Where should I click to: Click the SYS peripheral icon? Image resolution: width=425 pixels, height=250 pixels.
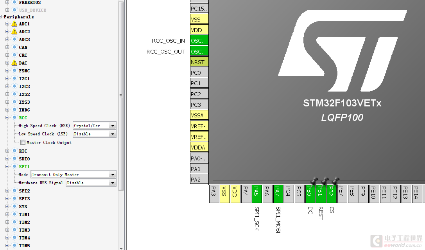[14, 207]
